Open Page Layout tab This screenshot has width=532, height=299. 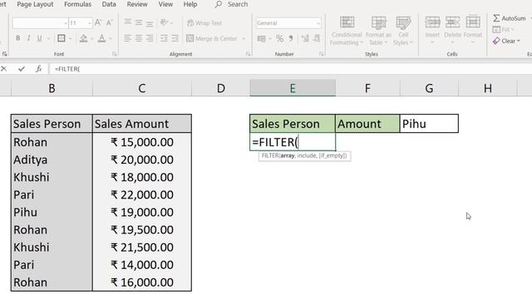[35, 4]
